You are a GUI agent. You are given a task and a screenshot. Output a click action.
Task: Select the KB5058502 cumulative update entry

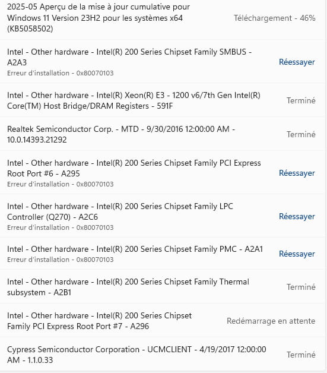163,18
